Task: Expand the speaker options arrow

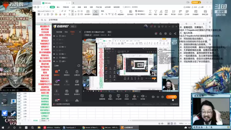Action: [x=146, y=96]
